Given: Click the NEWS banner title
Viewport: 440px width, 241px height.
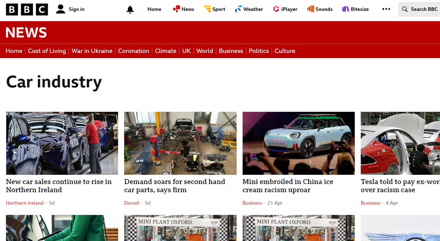Looking at the screenshot, I should click(x=26, y=33).
